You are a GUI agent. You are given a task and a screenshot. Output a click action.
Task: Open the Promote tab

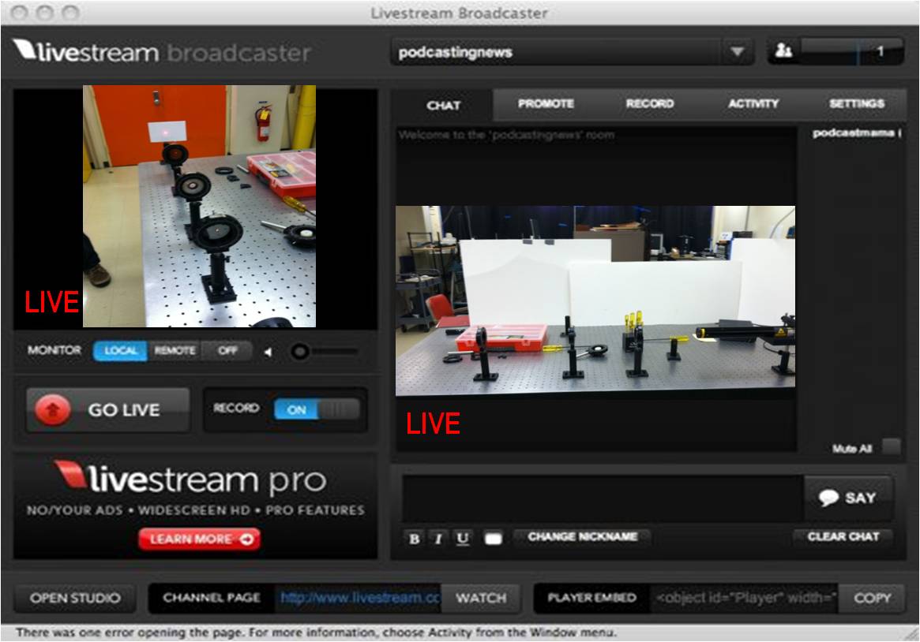click(x=546, y=103)
